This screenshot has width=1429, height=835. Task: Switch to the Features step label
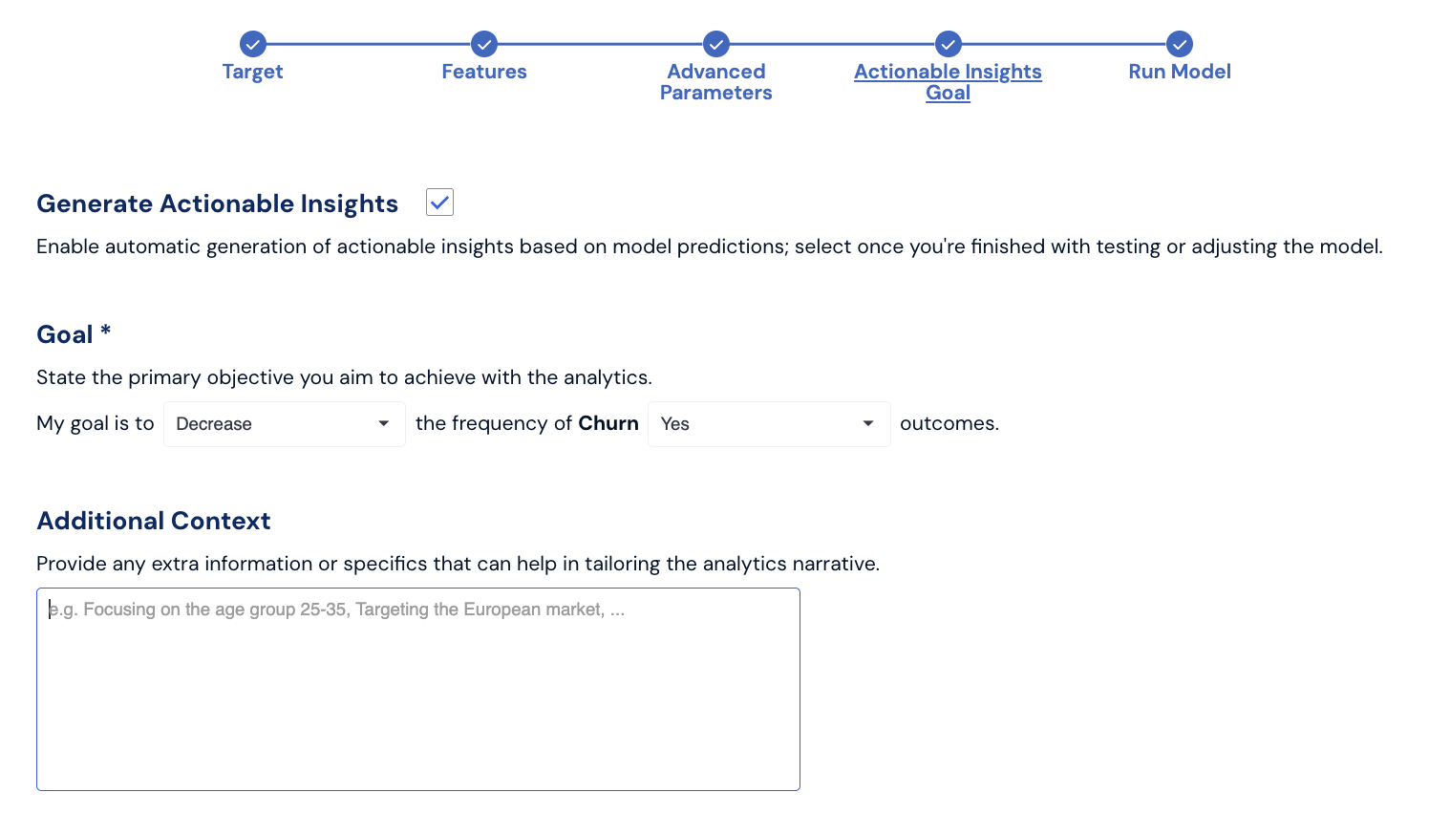tap(484, 72)
